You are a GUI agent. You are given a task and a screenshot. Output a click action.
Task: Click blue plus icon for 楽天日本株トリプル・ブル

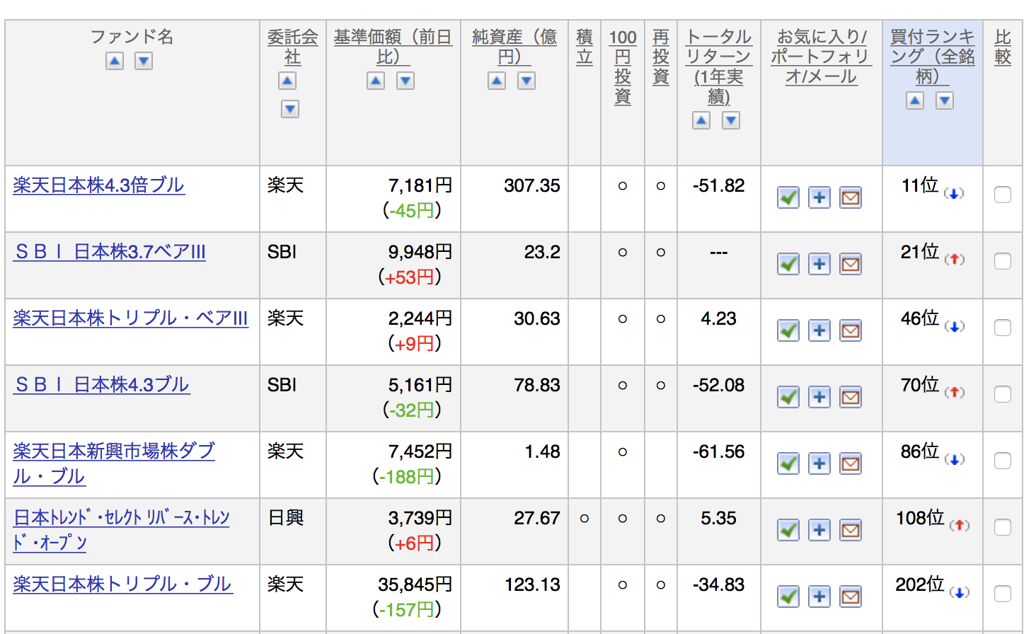(x=819, y=596)
